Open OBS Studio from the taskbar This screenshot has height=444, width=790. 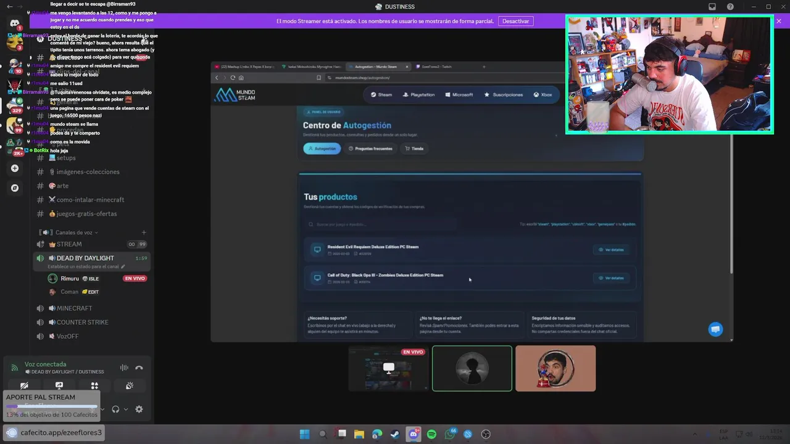click(x=486, y=434)
